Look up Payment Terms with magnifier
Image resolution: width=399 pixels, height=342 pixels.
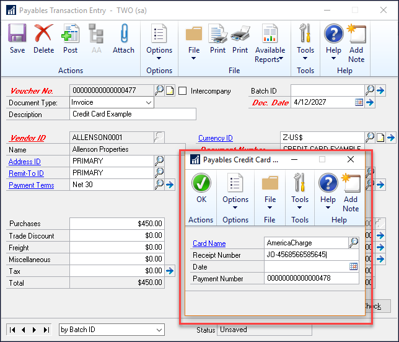pos(159,184)
